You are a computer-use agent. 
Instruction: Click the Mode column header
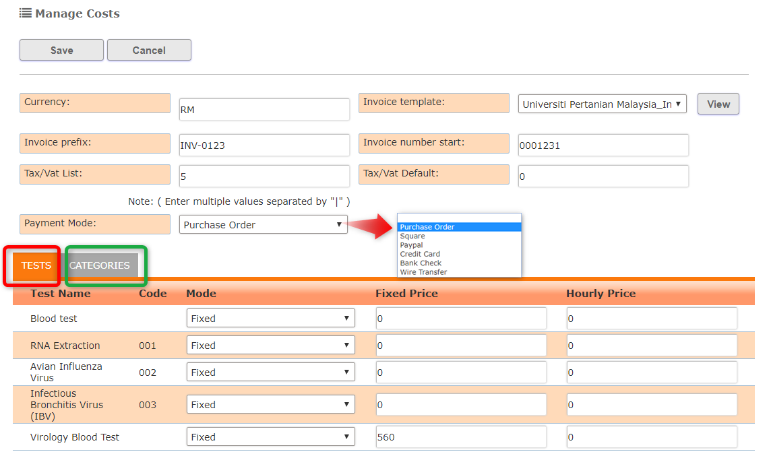click(x=201, y=293)
